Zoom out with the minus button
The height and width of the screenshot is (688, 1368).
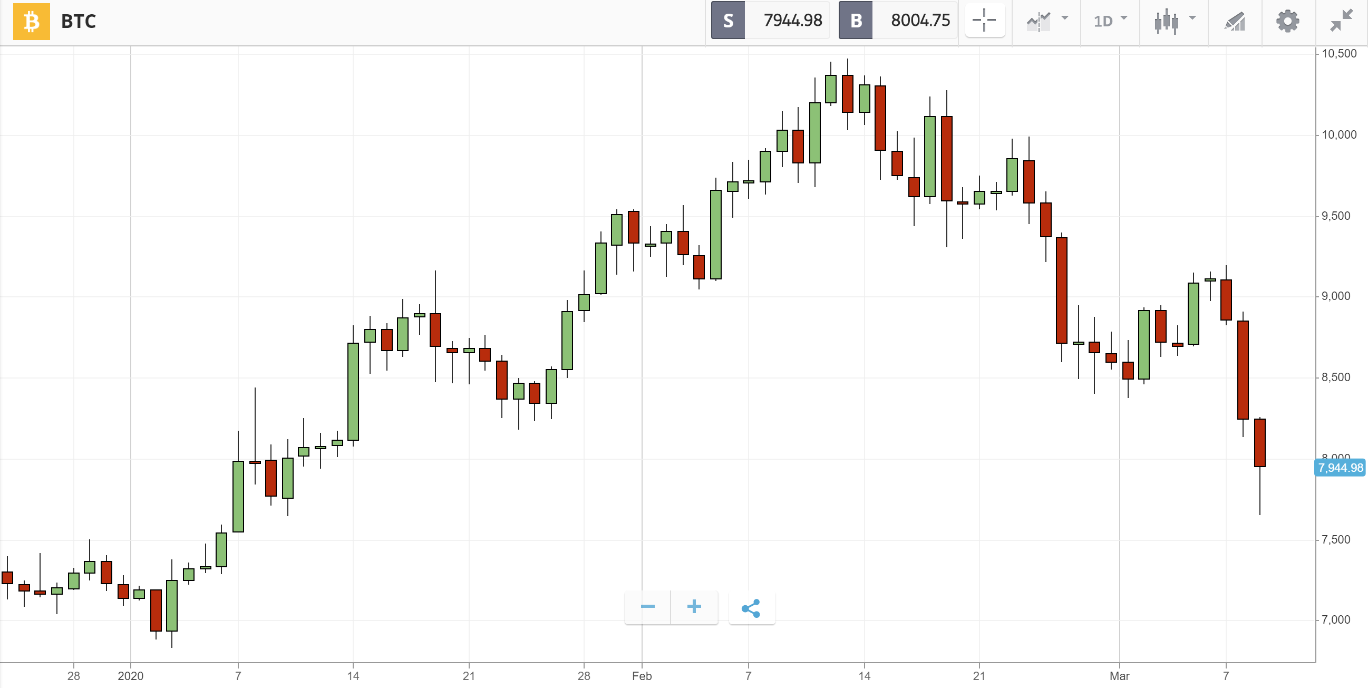click(647, 607)
